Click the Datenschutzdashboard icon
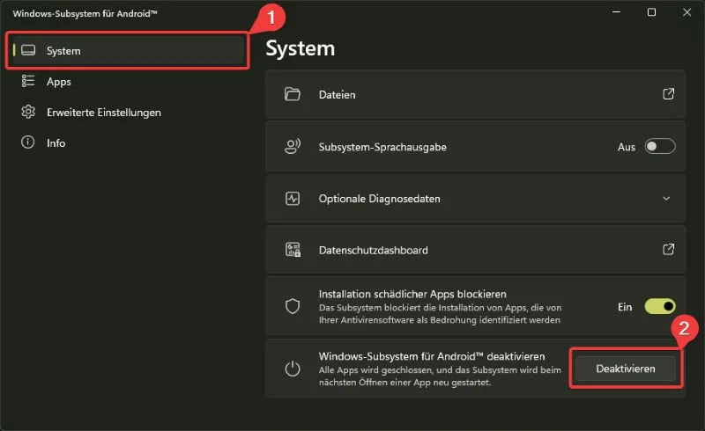The image size is (705, 431). tap(293, 250)
